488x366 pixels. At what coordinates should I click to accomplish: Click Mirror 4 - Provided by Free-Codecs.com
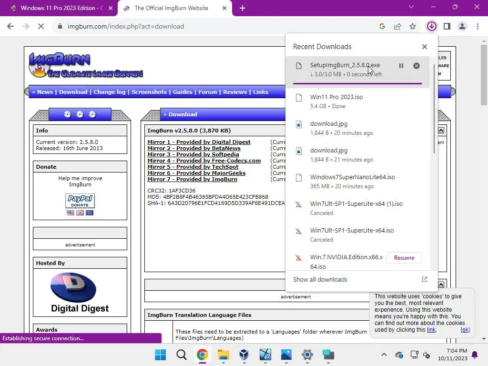[204, 161]
